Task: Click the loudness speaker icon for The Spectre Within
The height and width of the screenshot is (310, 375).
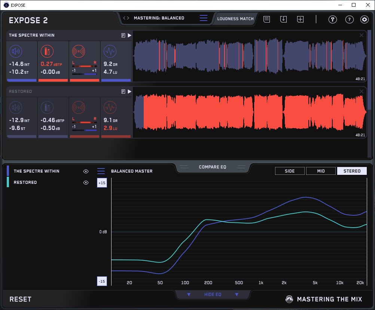Action: (x=16, y=51)
